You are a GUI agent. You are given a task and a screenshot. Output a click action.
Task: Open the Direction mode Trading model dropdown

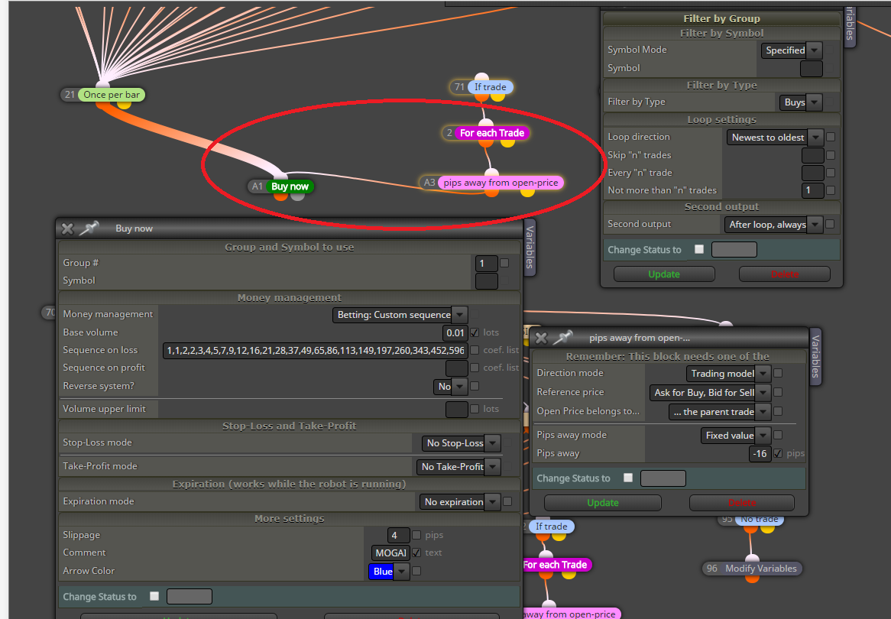click(728, 374)
